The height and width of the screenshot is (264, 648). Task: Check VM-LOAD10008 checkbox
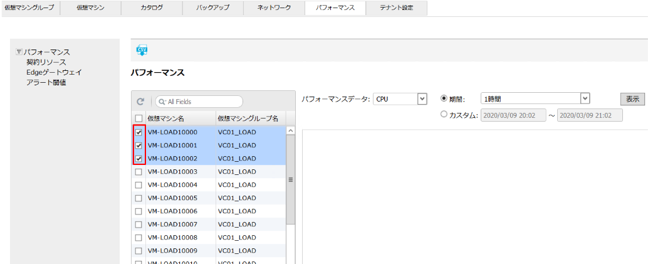tap(139, 238)
